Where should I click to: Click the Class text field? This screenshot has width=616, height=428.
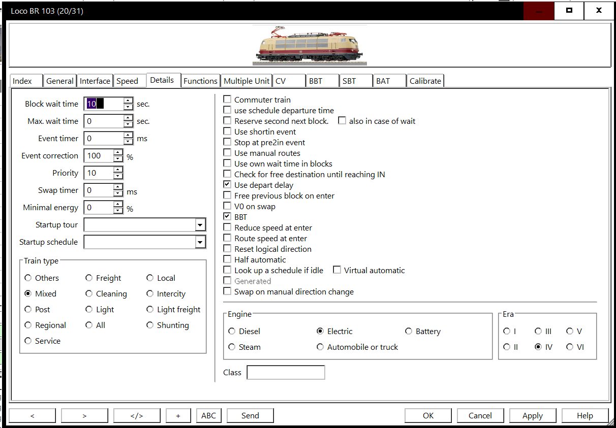point(286,373)
